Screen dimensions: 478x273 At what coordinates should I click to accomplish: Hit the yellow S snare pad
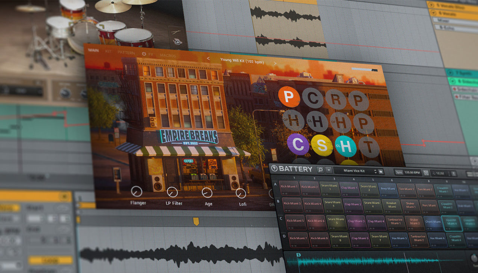click(x=322, y=145)
